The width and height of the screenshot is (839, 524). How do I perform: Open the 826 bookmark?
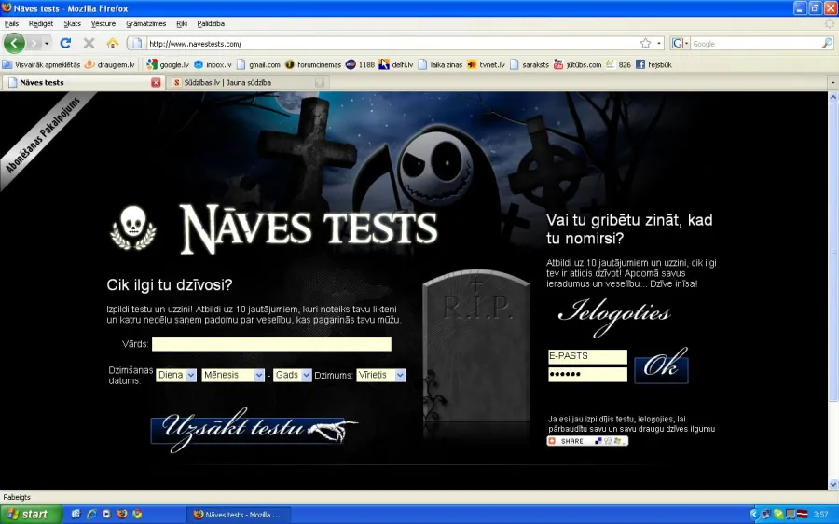[x=619, y=64]
